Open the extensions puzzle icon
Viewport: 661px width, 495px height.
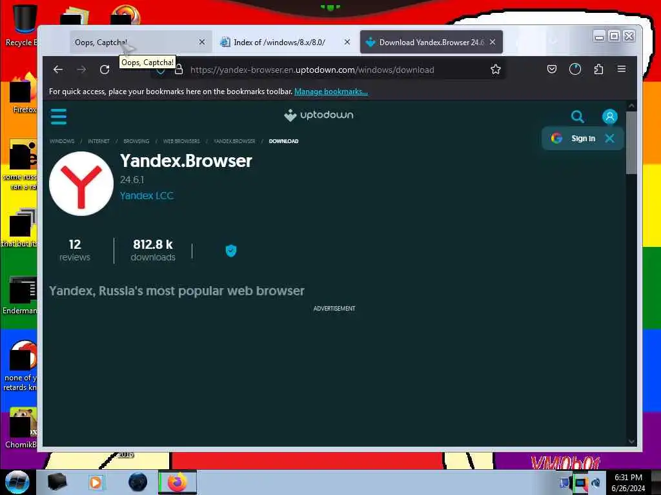598,69
